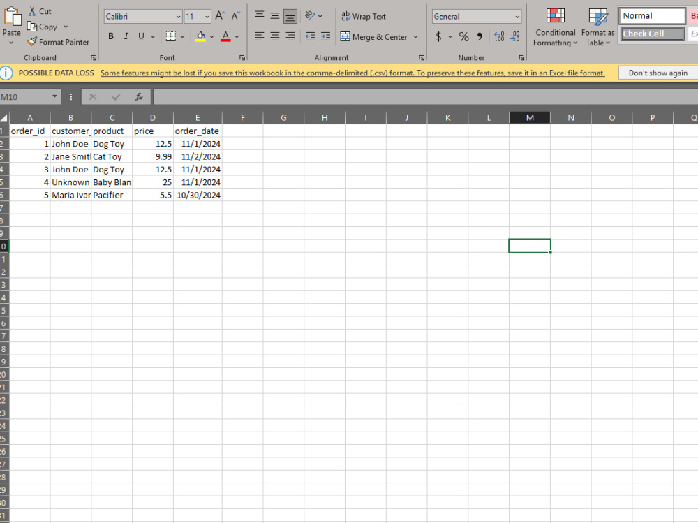698x523 pixels.
Task: Increase font size with larger A icon
Action: [x=220, y=16]
